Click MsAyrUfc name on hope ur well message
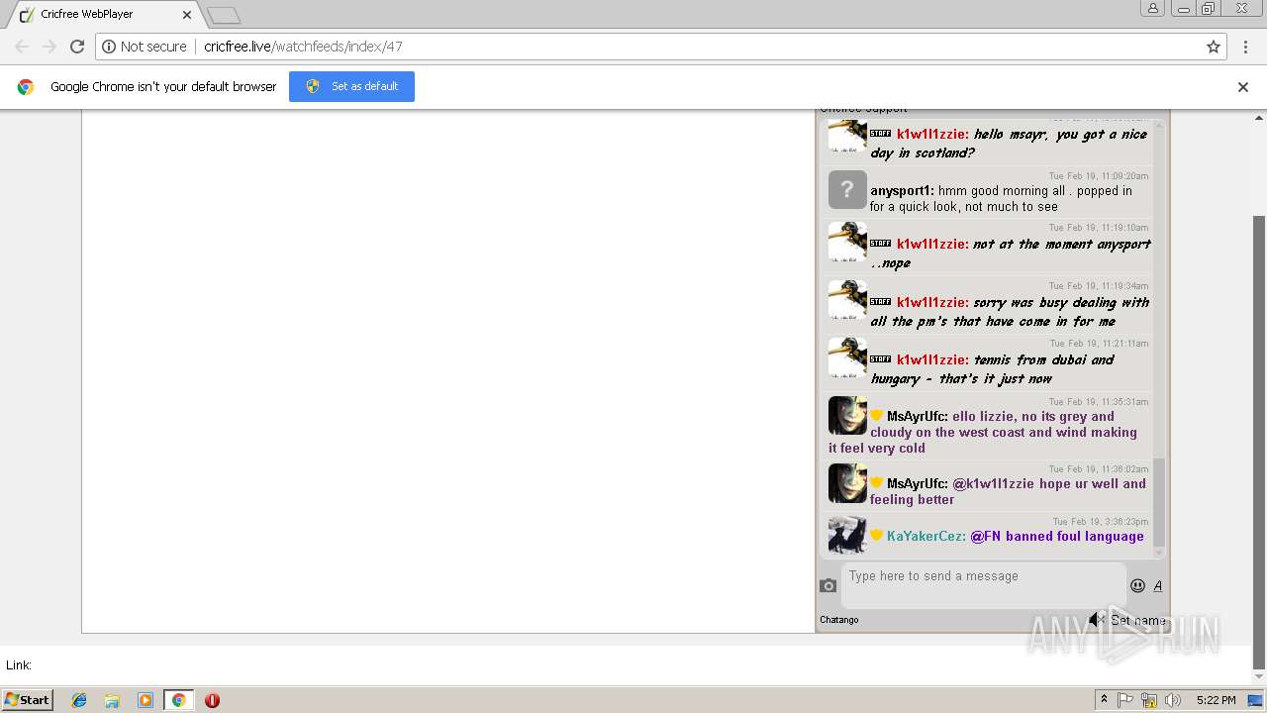The width and height of the screenshot is (1267, 713). (x=918, y=483)
